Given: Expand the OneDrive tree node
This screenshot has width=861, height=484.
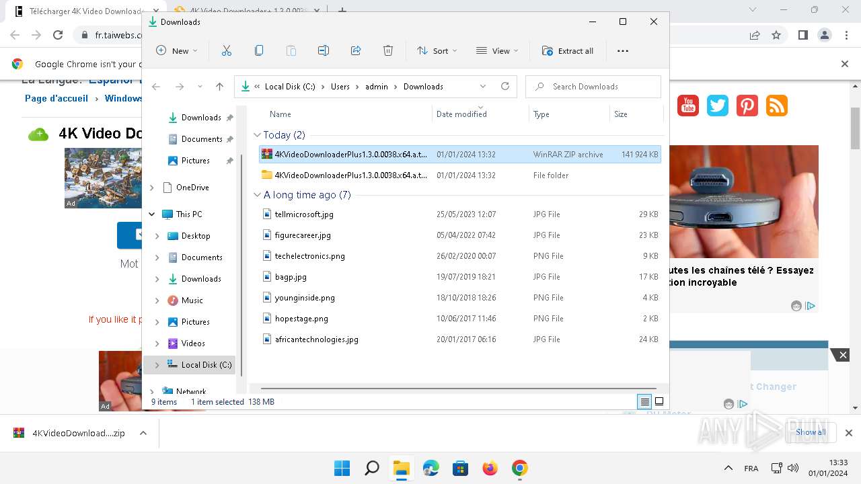Looking at the screenshot, I should (x=151, y=188).
